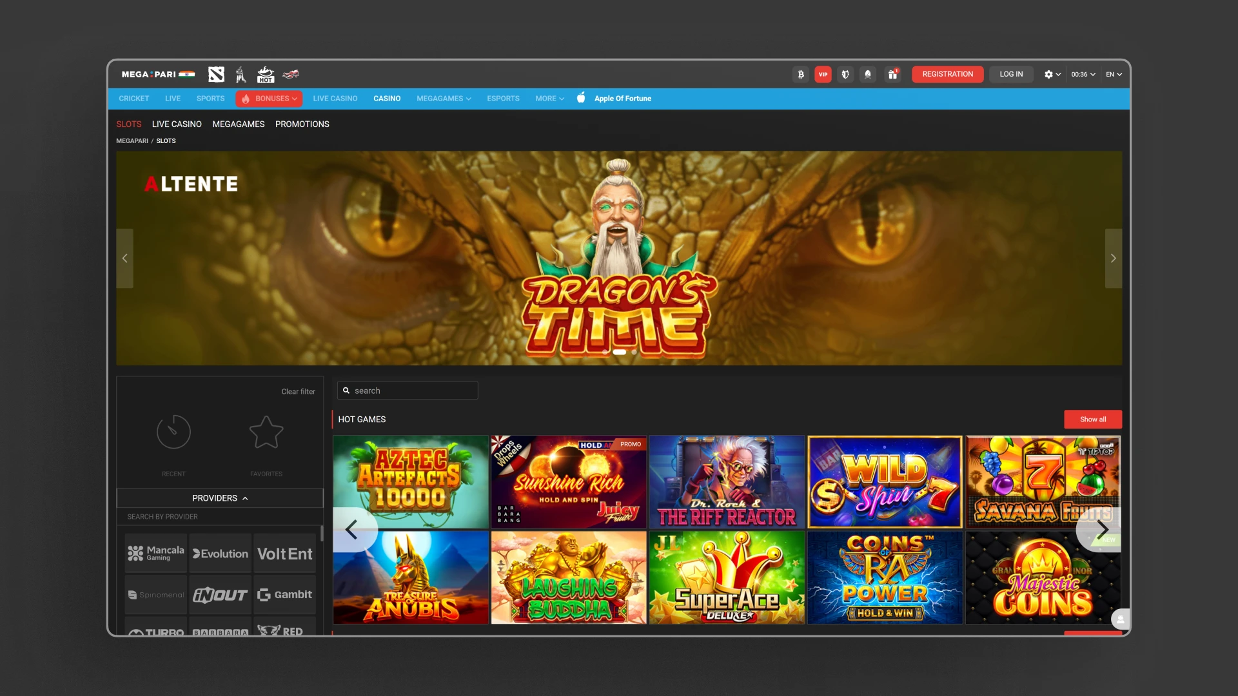Open the Majestic Coins game

1043,577
